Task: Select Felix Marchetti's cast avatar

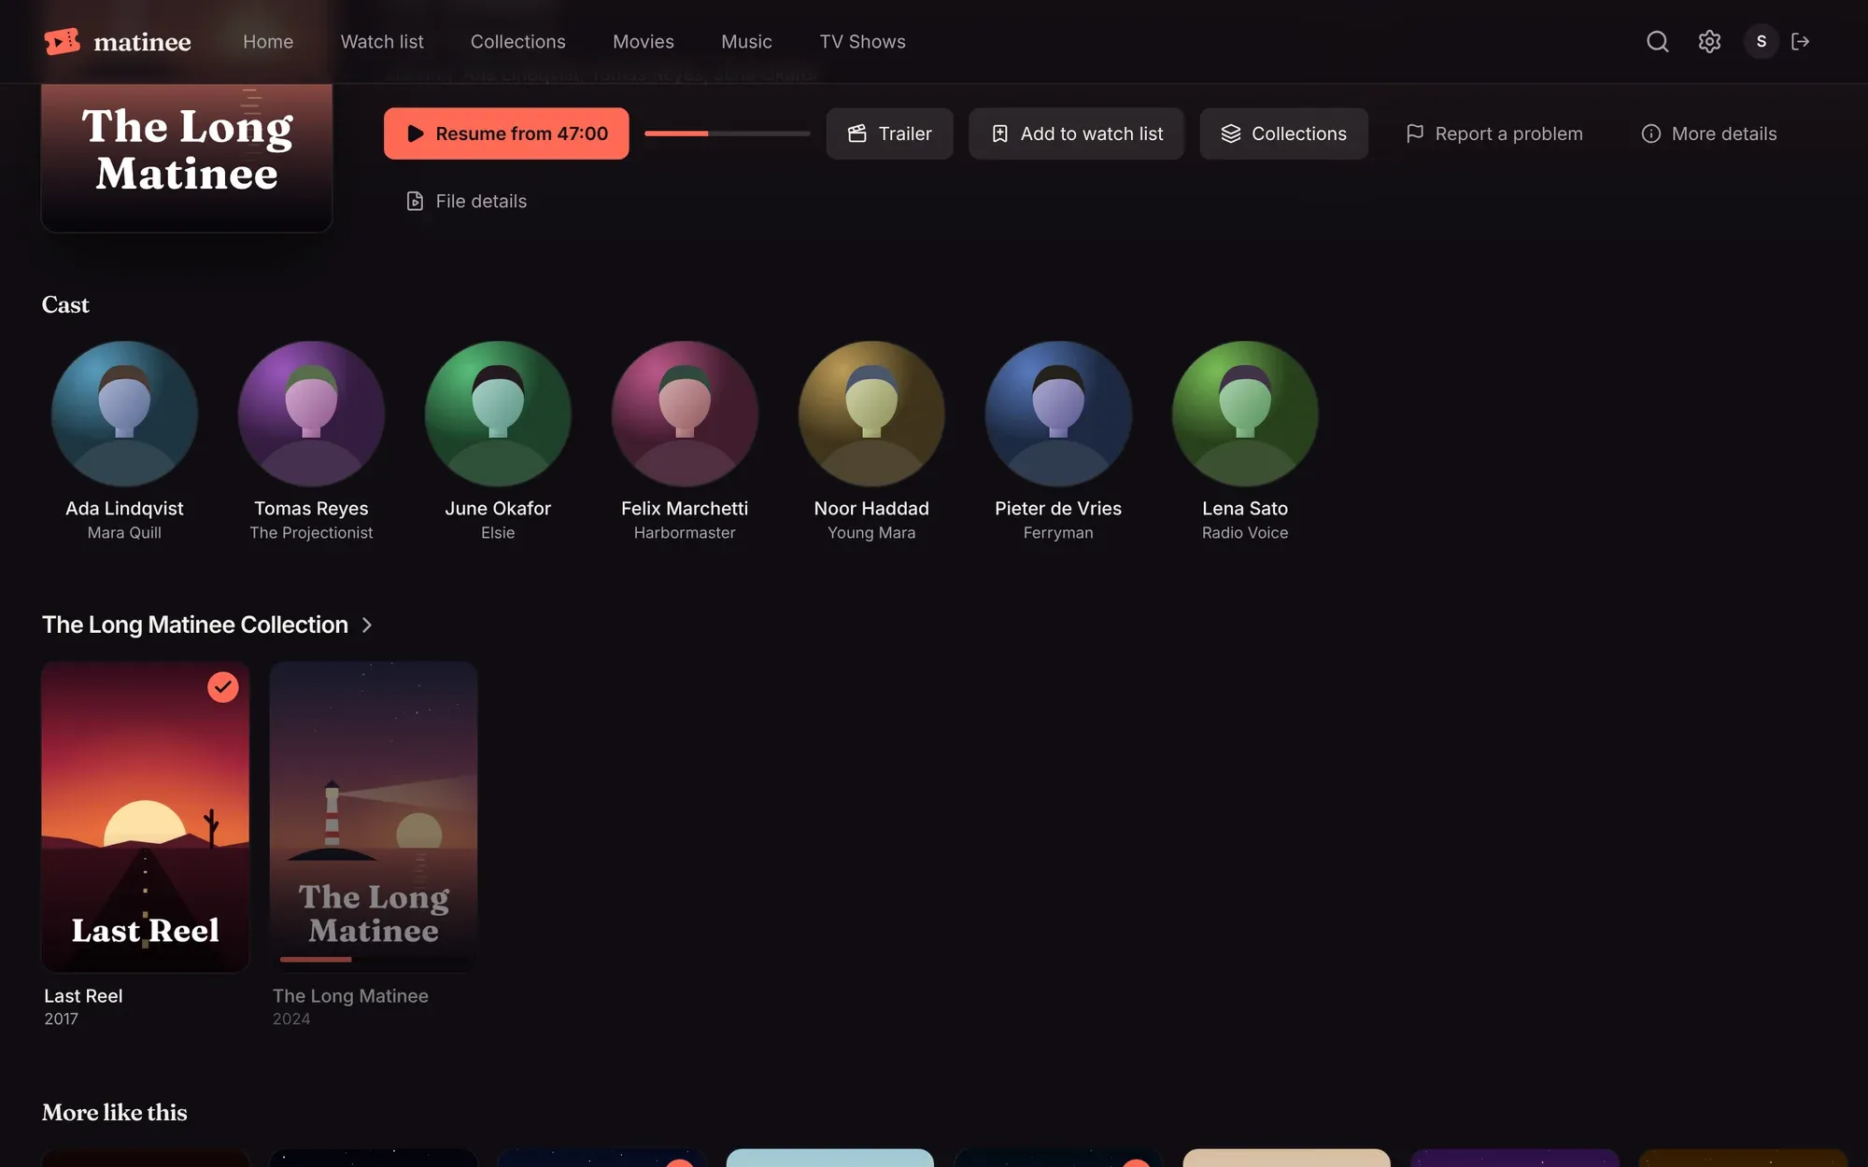Action: pyautogui.click(x=685, y=414)
